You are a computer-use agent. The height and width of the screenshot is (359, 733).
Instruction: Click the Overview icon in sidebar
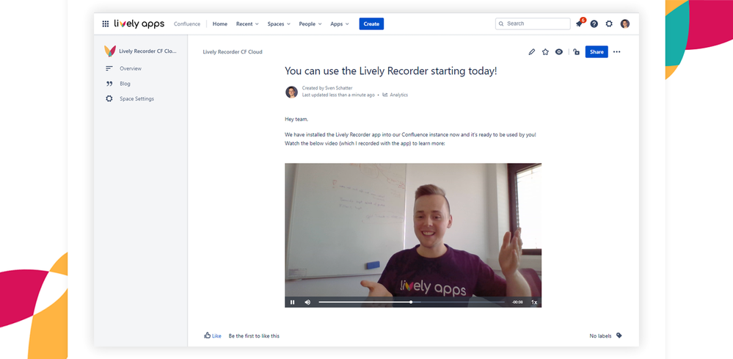pyautogui.click(x=109, y=68)
